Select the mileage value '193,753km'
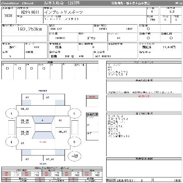The image size is (183, 183). click(30, 29)
